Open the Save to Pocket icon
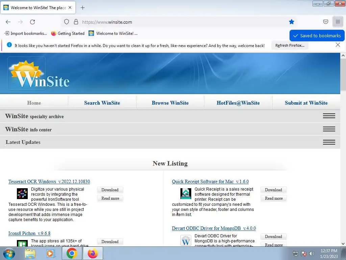Viewport: 346px width, 260px height. pyautogui.click(x=326, y=22)
